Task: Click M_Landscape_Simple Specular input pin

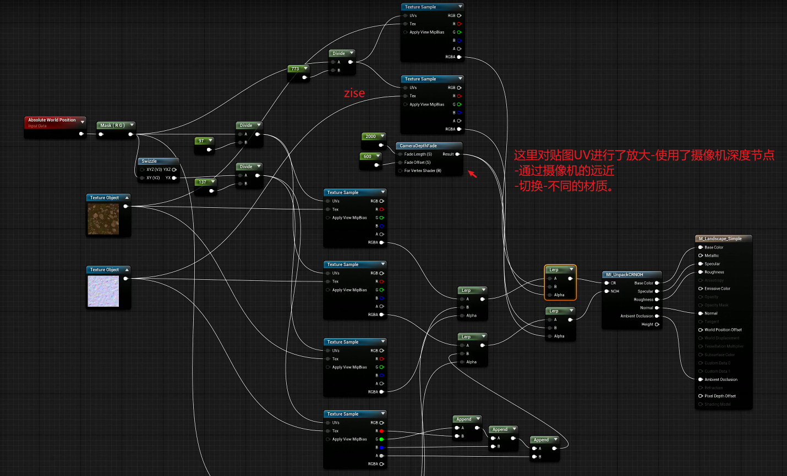Action: 701,264
